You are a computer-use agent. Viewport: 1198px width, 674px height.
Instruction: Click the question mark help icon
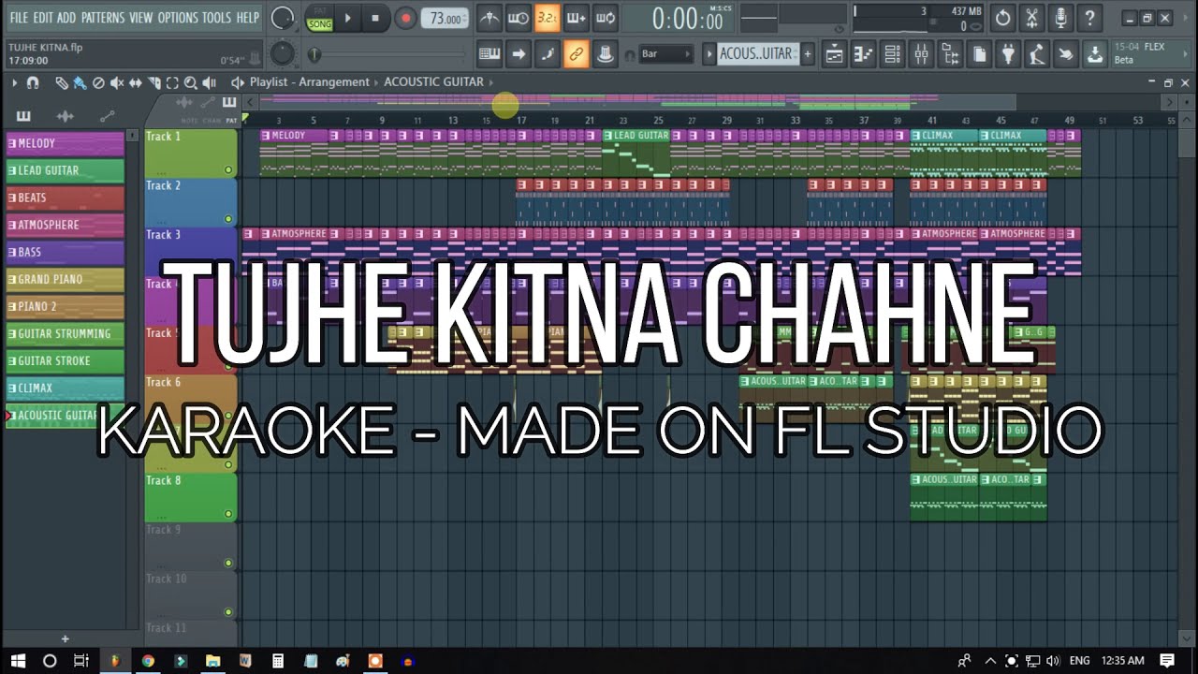click(1089, 18)
